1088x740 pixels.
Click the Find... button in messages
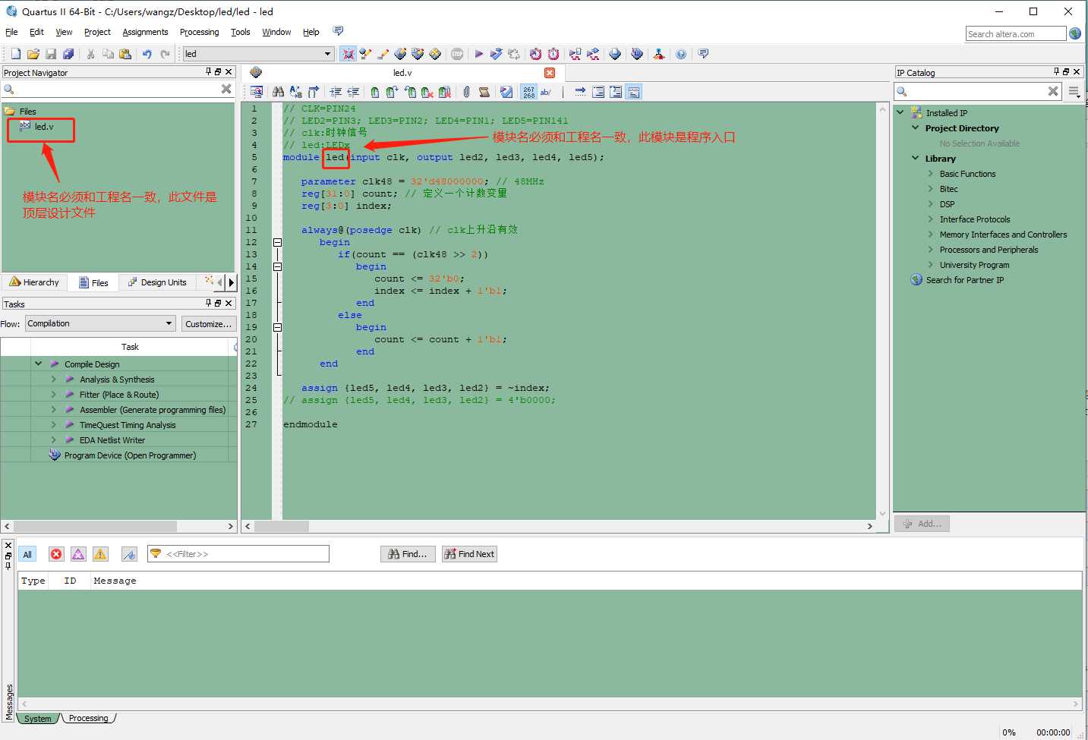tap(408, 554)
